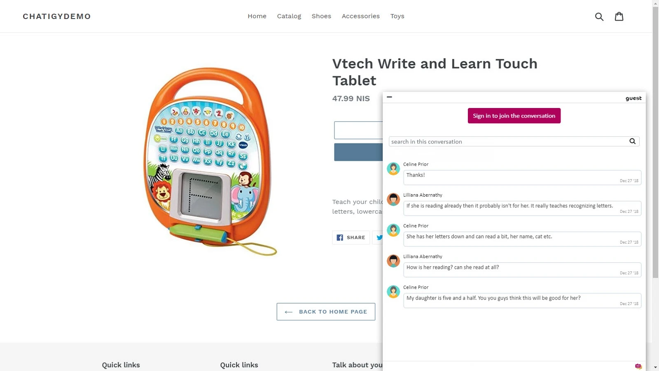Click the Twitter bird share icon
Screen dimensions: 659x371
pos(379,237)
